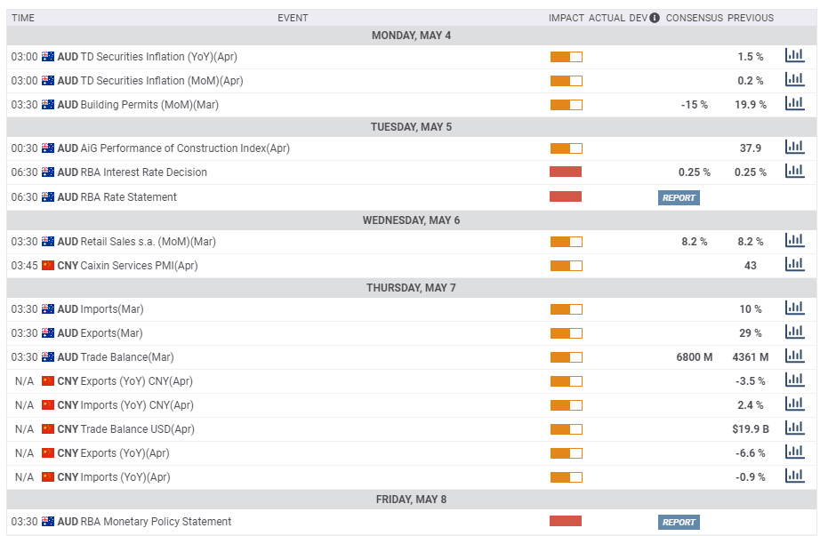Open chart icon for Building Permits (MoM)
820x536 pixels.
coord(793,104)
